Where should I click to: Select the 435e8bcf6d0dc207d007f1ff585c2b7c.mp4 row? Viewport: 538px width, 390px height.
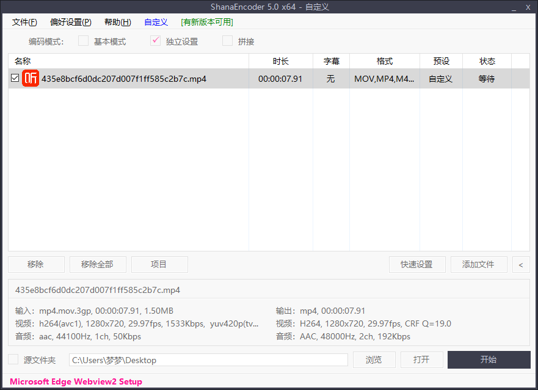153,78
